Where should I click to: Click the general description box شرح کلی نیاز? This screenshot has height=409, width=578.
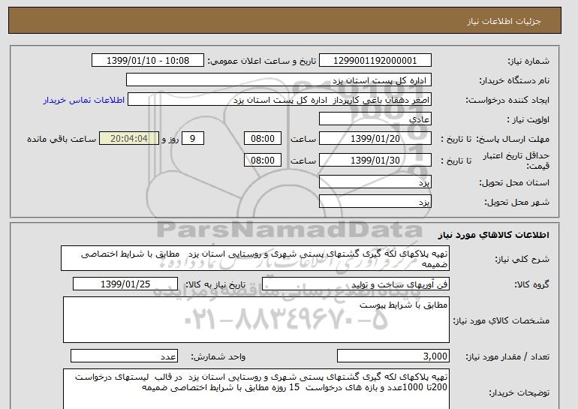pos(255,259)
